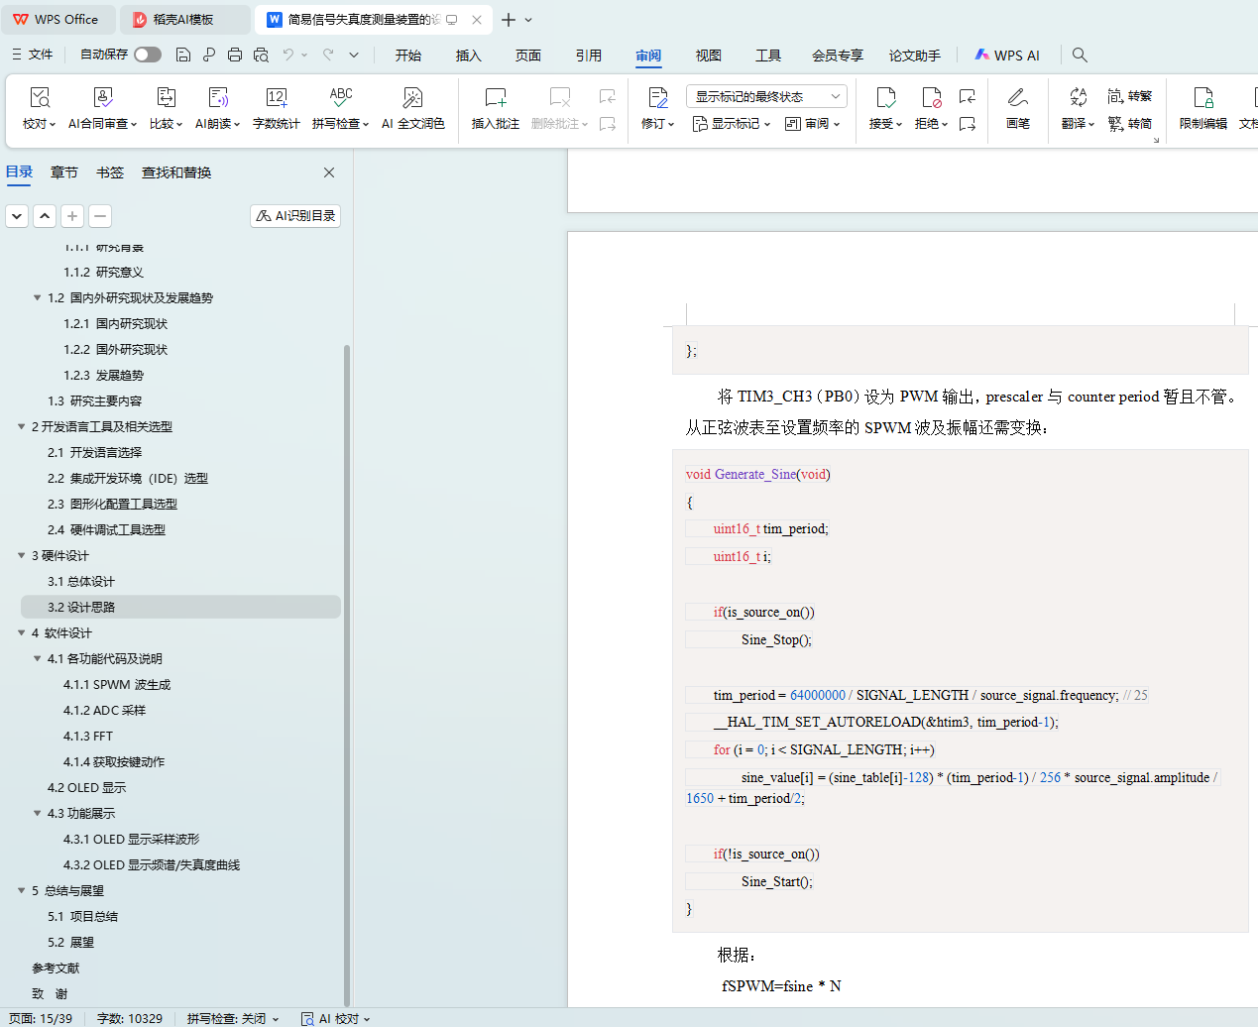Collapse the 4.1 各功能代码及说明 tree node
This screenshot has height=1027, width=1258.
(38, 659)
